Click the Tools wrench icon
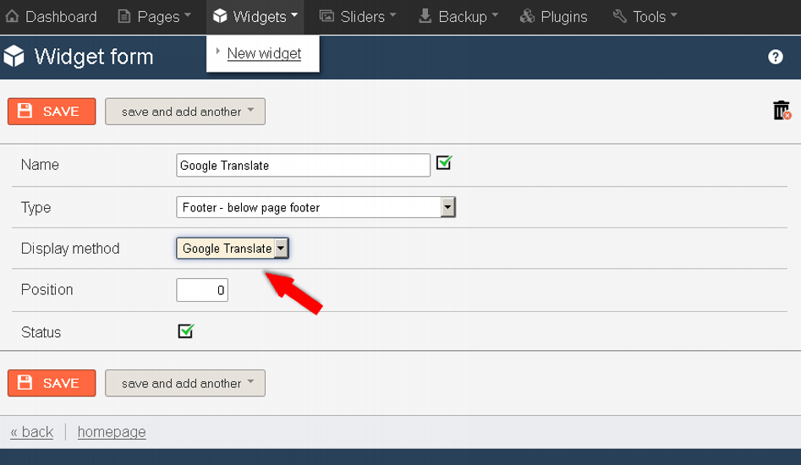Screen dimensions: 801x465 (x=619, y=16)
